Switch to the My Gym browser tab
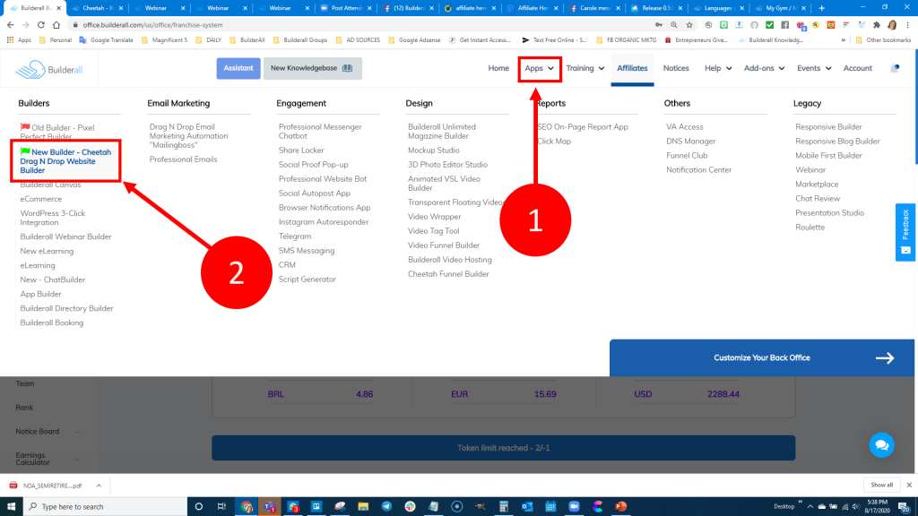Viewport: 918px width, 516px height. 780,8
